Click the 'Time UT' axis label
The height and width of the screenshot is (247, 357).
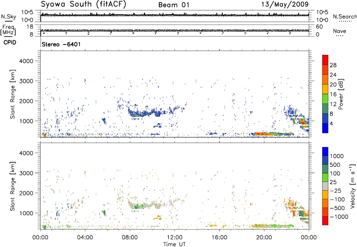(174, 244)
